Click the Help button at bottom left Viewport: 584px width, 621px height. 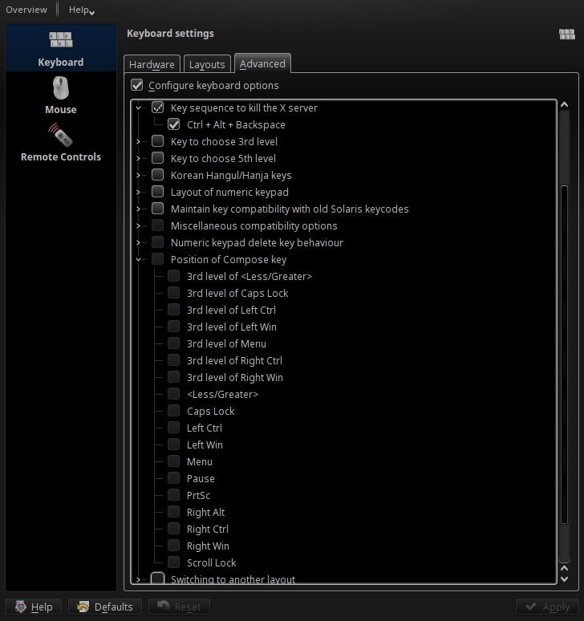point(33,607)
